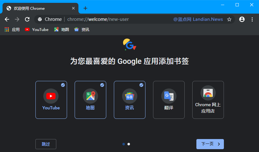Screen dimensions: 259x152
Task: Bookmark this page with star icon
Action: click(229, 19)
